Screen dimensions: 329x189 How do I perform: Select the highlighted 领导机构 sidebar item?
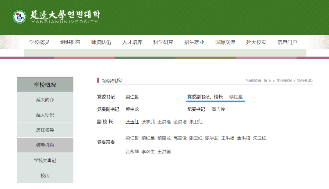pos(45,145)
